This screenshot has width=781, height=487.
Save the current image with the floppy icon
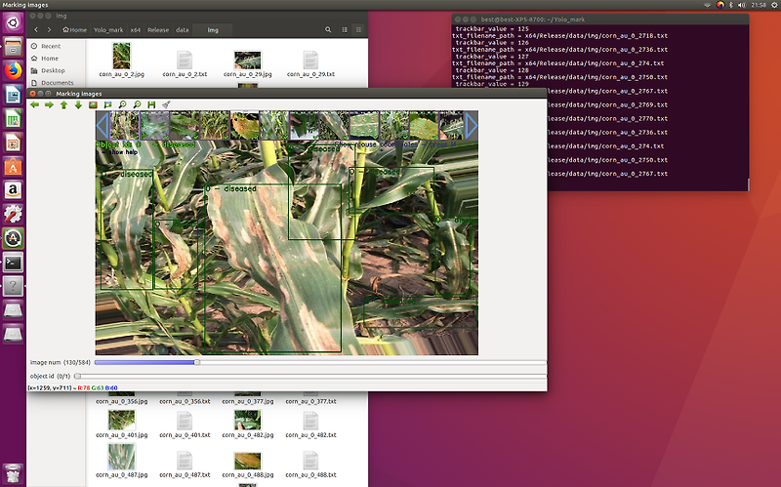click(x=151, y=104)
